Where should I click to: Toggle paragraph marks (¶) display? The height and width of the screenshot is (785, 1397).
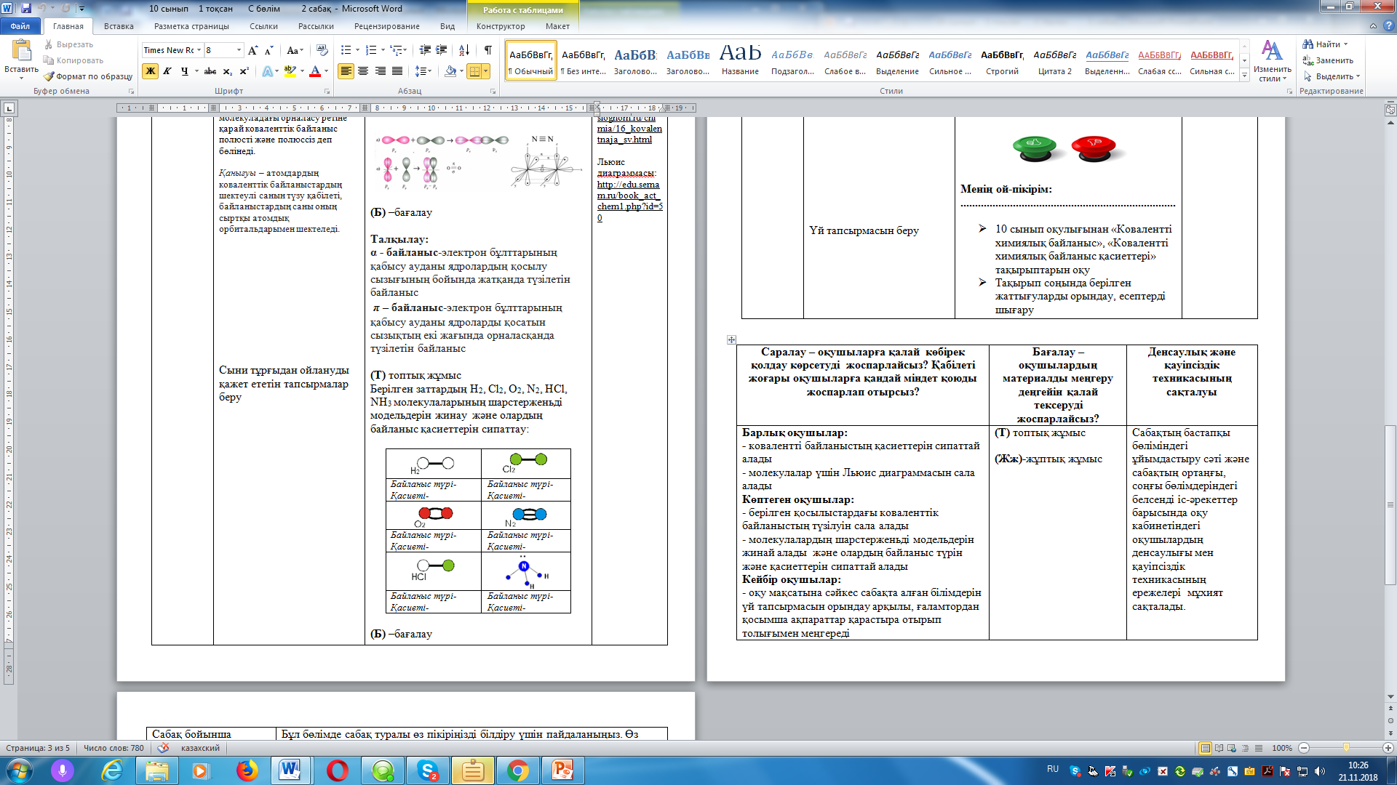(x=487, y=50)
